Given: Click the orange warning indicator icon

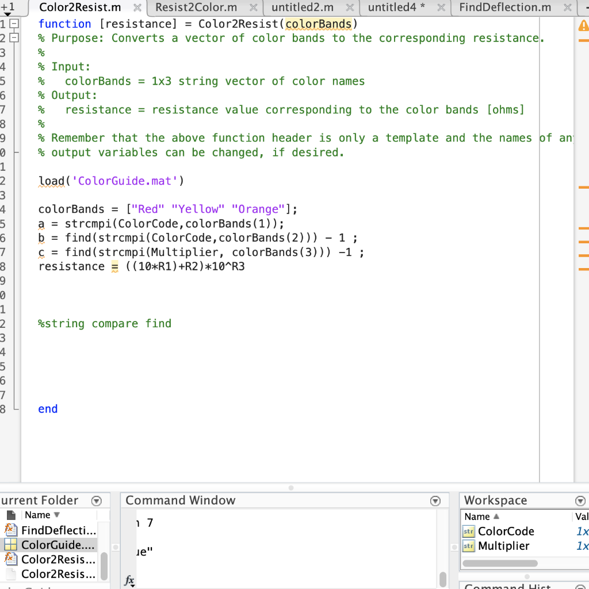Looking at the screenshot, I should (583, 25).
